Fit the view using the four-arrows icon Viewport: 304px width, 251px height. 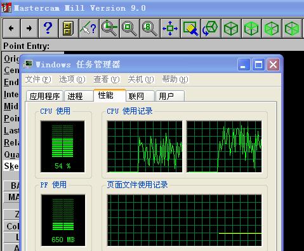[170, 29]
